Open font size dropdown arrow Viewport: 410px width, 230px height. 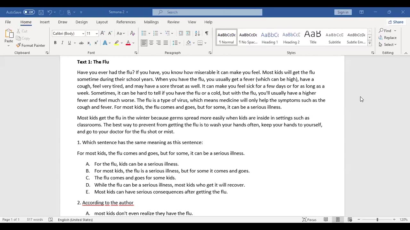96,34
